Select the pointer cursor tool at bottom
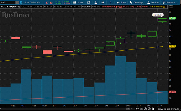Viewport: 181px width, 111px height. pyautogui.click(x=153, y=109)
